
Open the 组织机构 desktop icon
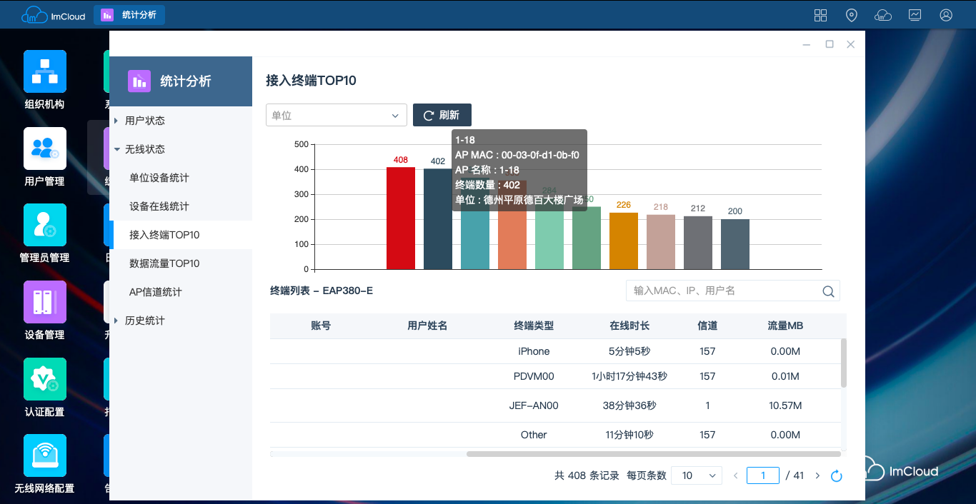[45, 72]
